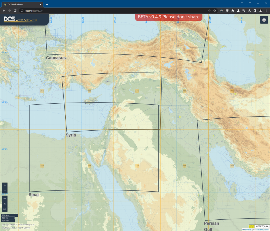Clear measurements with the X tool
The image size is (270, 231).
click(x=5, y=204)
